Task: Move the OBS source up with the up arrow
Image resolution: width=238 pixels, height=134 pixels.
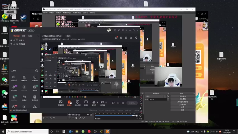Action: click(x=80, y=118)
